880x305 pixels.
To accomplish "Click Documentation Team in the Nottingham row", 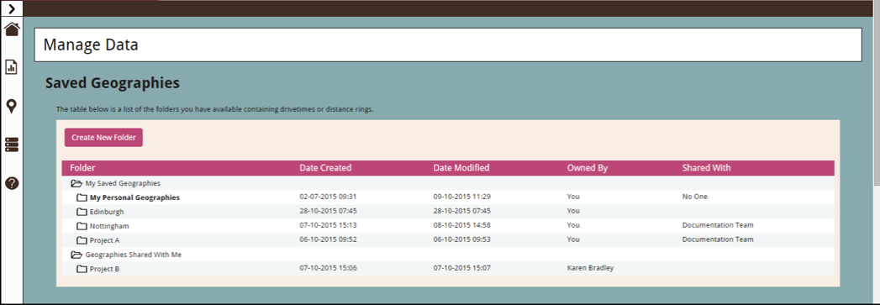I will click(718, 225).
